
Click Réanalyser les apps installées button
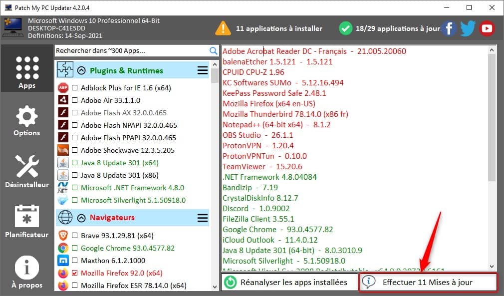click(289, 282)
